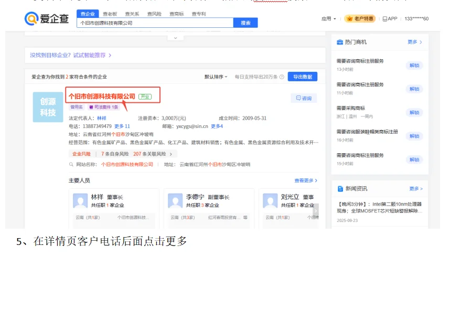This screenshot has width=472, height=310.
Task: Open 李德宁 副董事长 name
Action: [195, 197]
